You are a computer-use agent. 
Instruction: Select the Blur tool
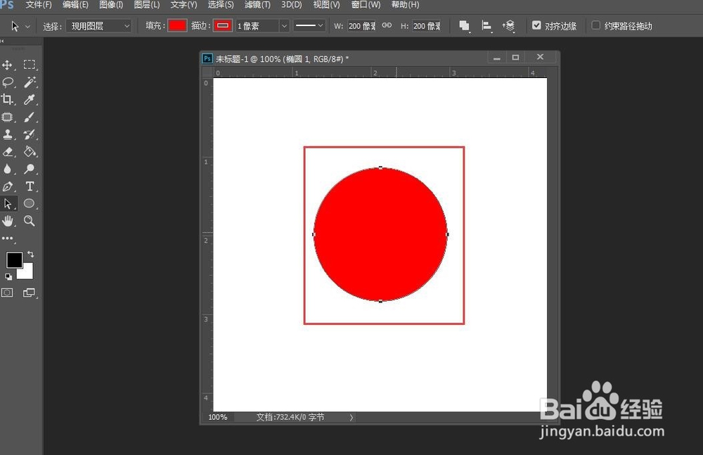pyautogui.click(x=8, y=169)
